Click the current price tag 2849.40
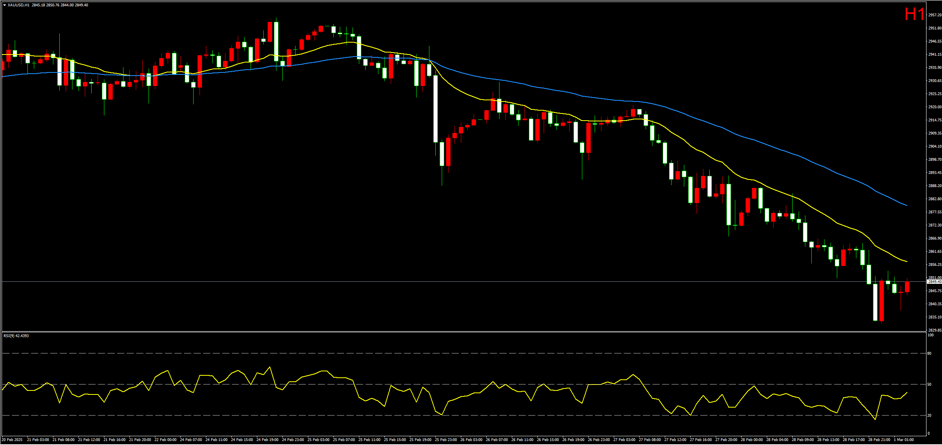This screenshot has width=942, height=445. click(934, 282)
